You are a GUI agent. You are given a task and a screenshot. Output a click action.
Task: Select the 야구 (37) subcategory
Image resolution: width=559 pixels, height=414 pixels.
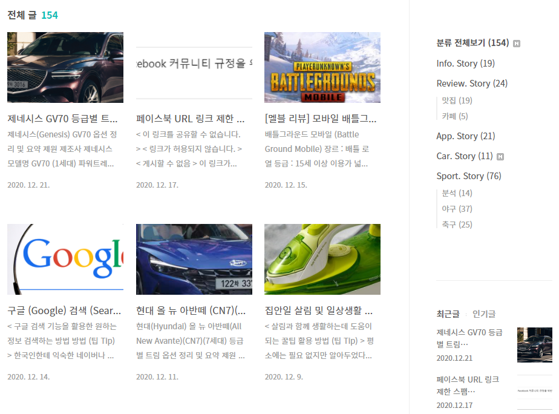457,209
